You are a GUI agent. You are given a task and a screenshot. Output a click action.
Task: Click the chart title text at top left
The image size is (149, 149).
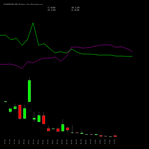pos(23,4)
